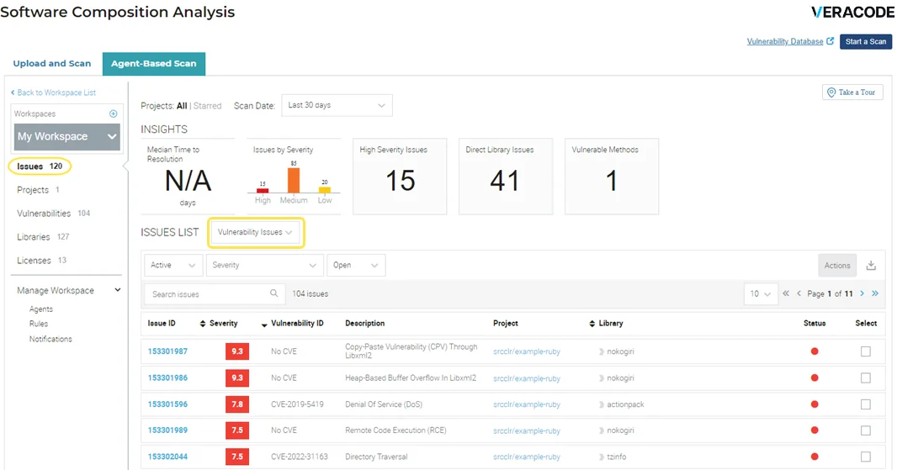Open the Scan Date Last 30 days dropdown
The width and height of the screenshot is (897, 470).
click(337, 105)
